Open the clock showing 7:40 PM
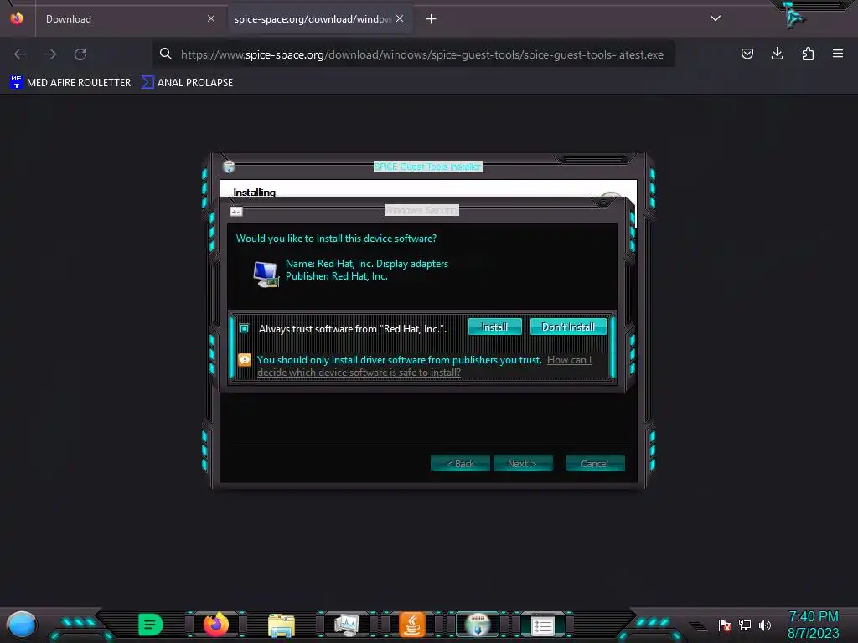Image resolution: width=858 pixels, height=643 pixels. (x=813, y=625)
